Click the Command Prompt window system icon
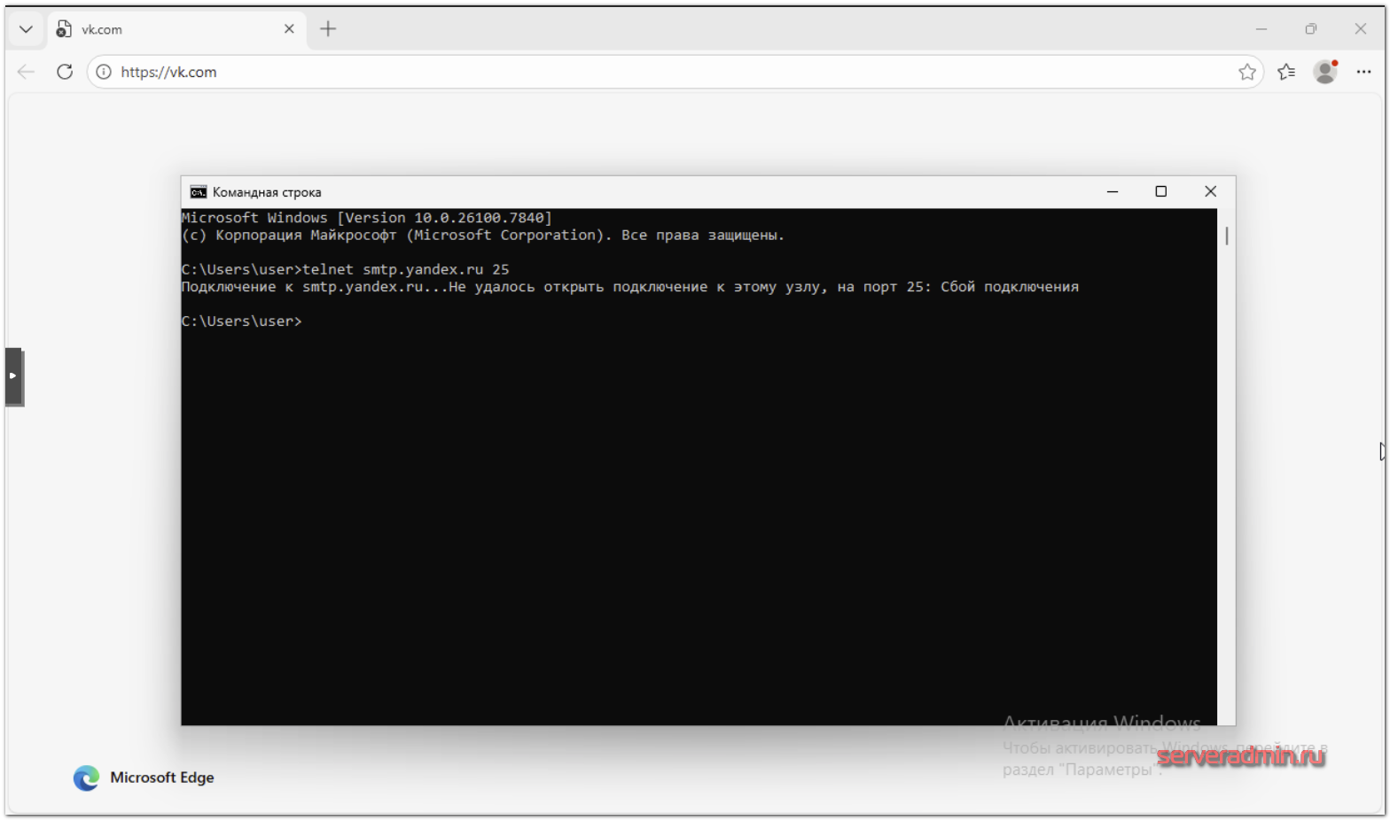 click(x=199, y=192)
